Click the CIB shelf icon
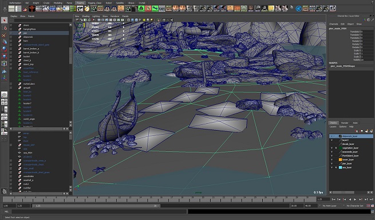Screen dimensions: 375x220 click(80, 9)
